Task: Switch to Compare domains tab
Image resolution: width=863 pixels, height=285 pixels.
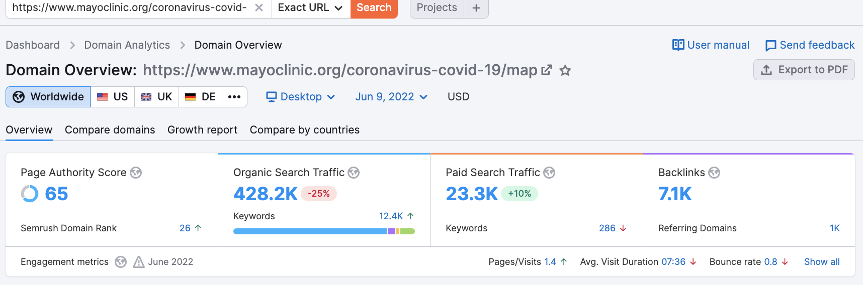Action: point(110,130)
